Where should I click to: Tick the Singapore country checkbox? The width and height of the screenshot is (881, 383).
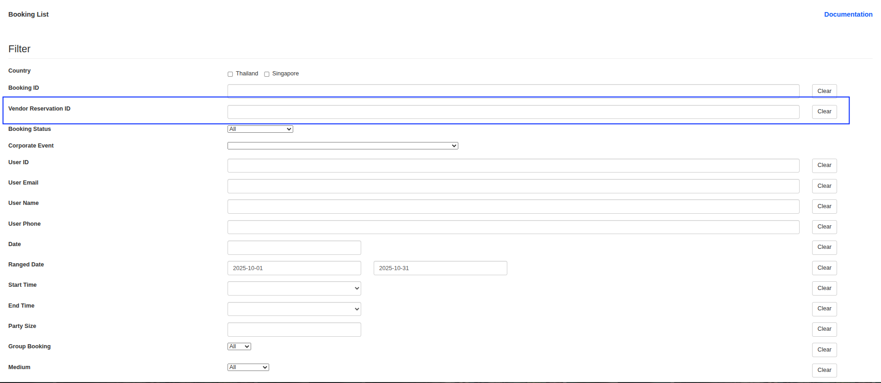266,74
